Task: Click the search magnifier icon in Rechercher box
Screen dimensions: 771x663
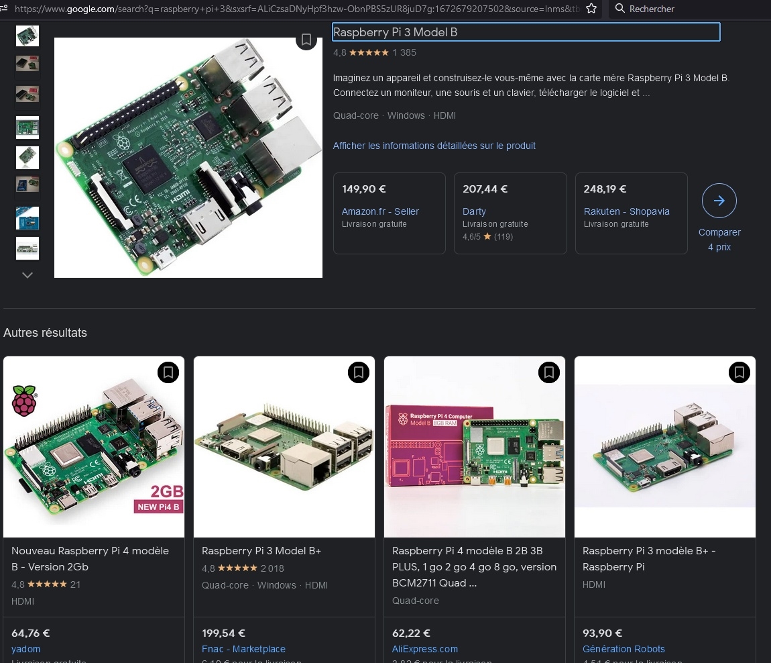Action: pyautogui.click(x=620, y=9)
